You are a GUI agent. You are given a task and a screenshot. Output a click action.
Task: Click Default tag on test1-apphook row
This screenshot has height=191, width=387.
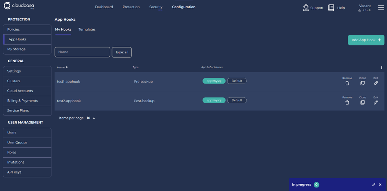(x=237, y=81)
